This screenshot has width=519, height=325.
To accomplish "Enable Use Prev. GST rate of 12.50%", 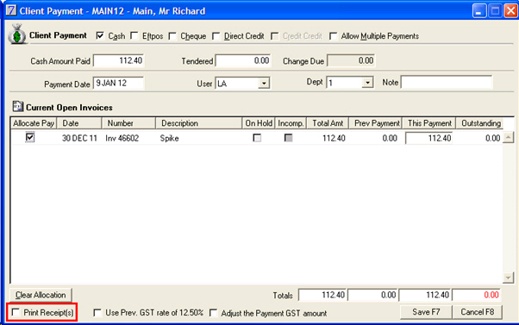I will click(x=97, y=313).
